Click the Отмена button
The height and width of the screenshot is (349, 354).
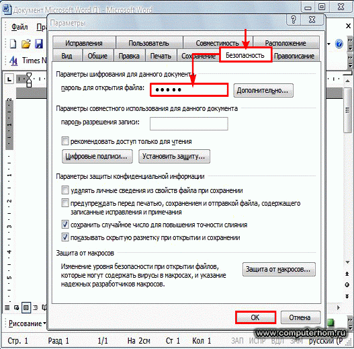(300, 317)
